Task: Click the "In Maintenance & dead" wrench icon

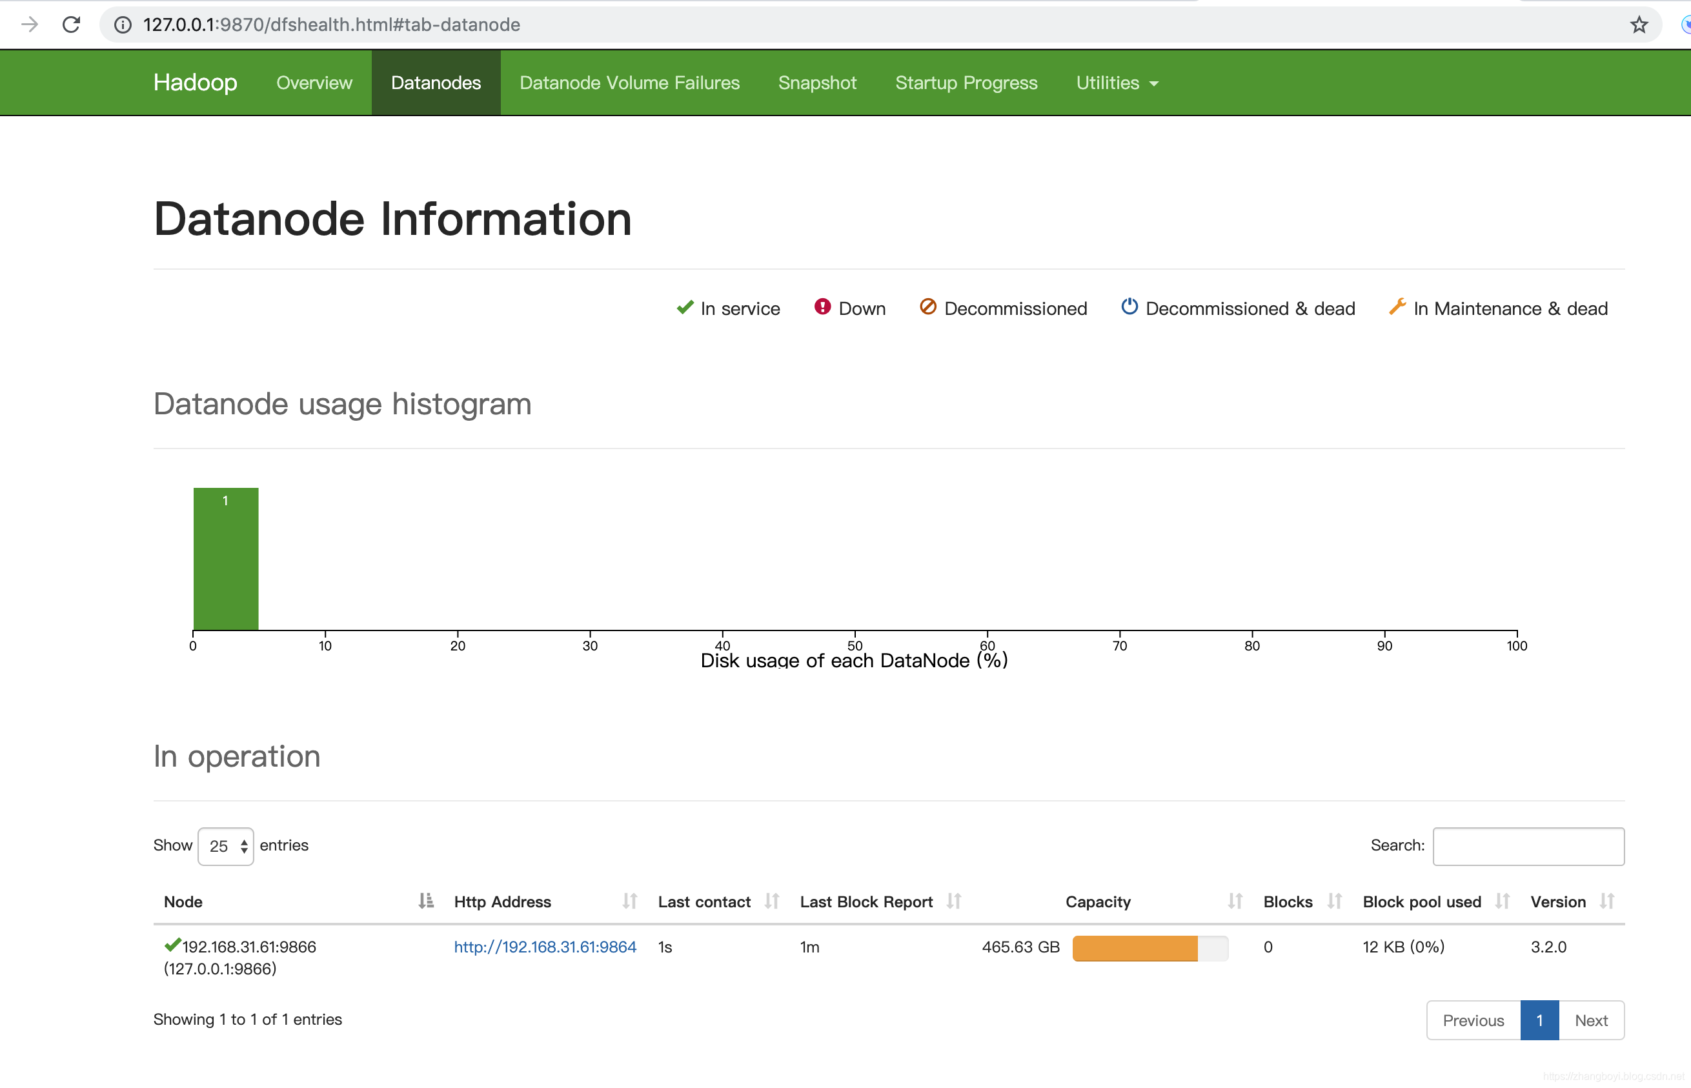Action: 1397,307
